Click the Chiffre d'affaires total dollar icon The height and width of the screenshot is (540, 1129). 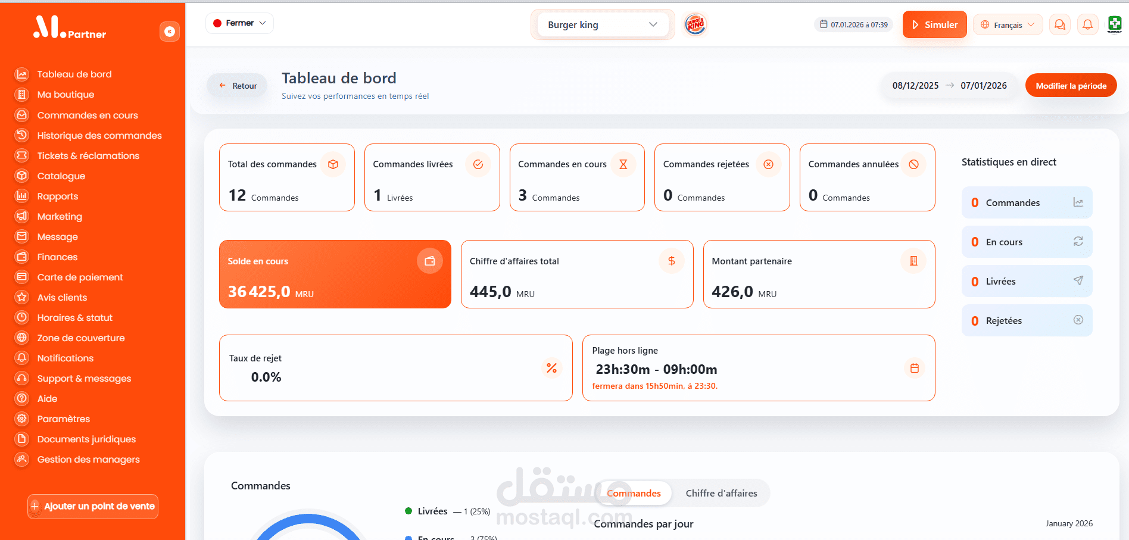pos(672,261)
